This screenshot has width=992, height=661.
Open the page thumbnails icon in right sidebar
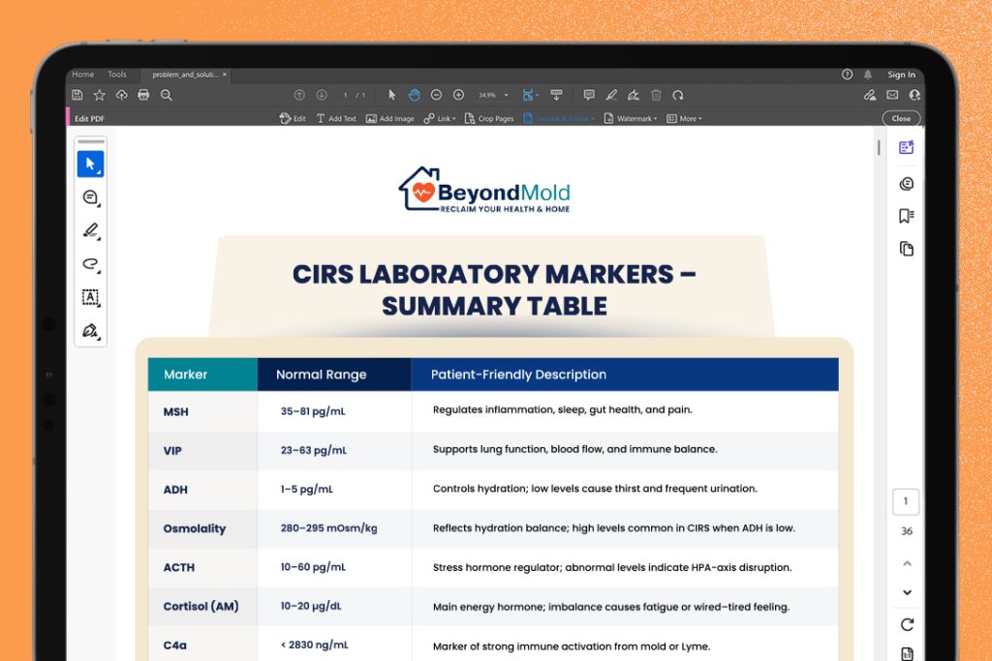[906, 249]
